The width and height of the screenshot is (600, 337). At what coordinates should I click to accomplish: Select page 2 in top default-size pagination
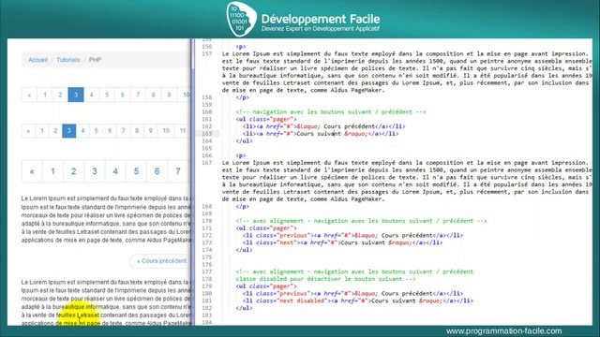click(60, 95)
